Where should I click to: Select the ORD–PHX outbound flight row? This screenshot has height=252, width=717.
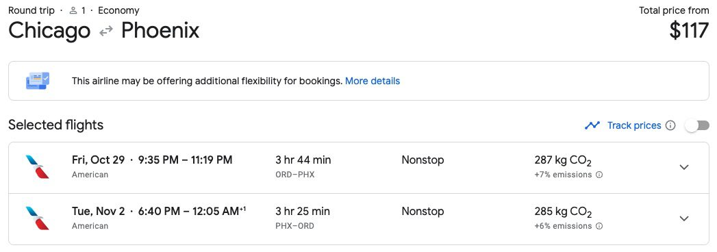point(359,167)
